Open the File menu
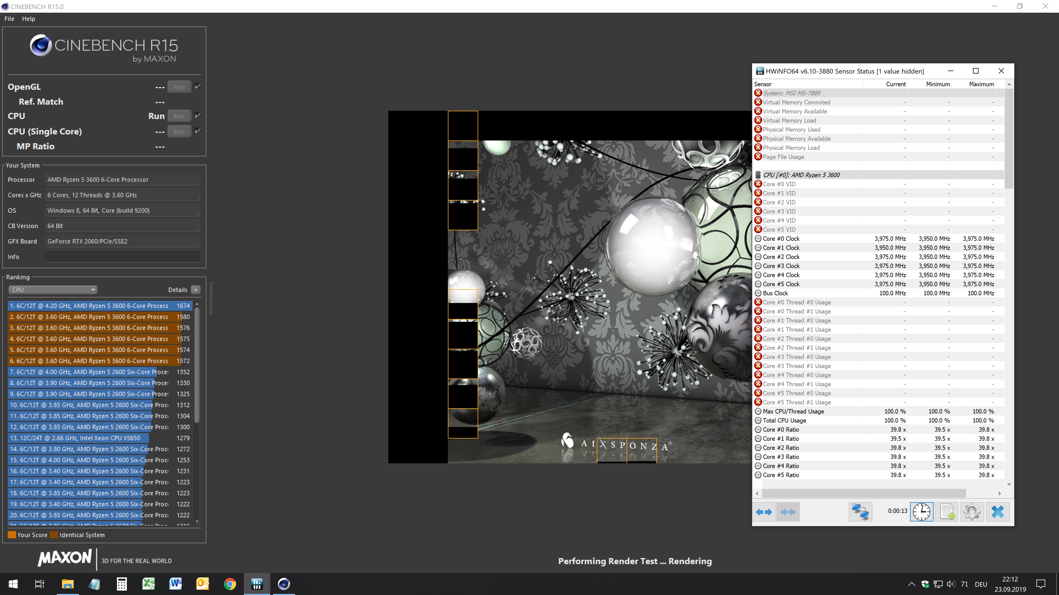This screenshot has width=1059, height=595. (9, 18)
